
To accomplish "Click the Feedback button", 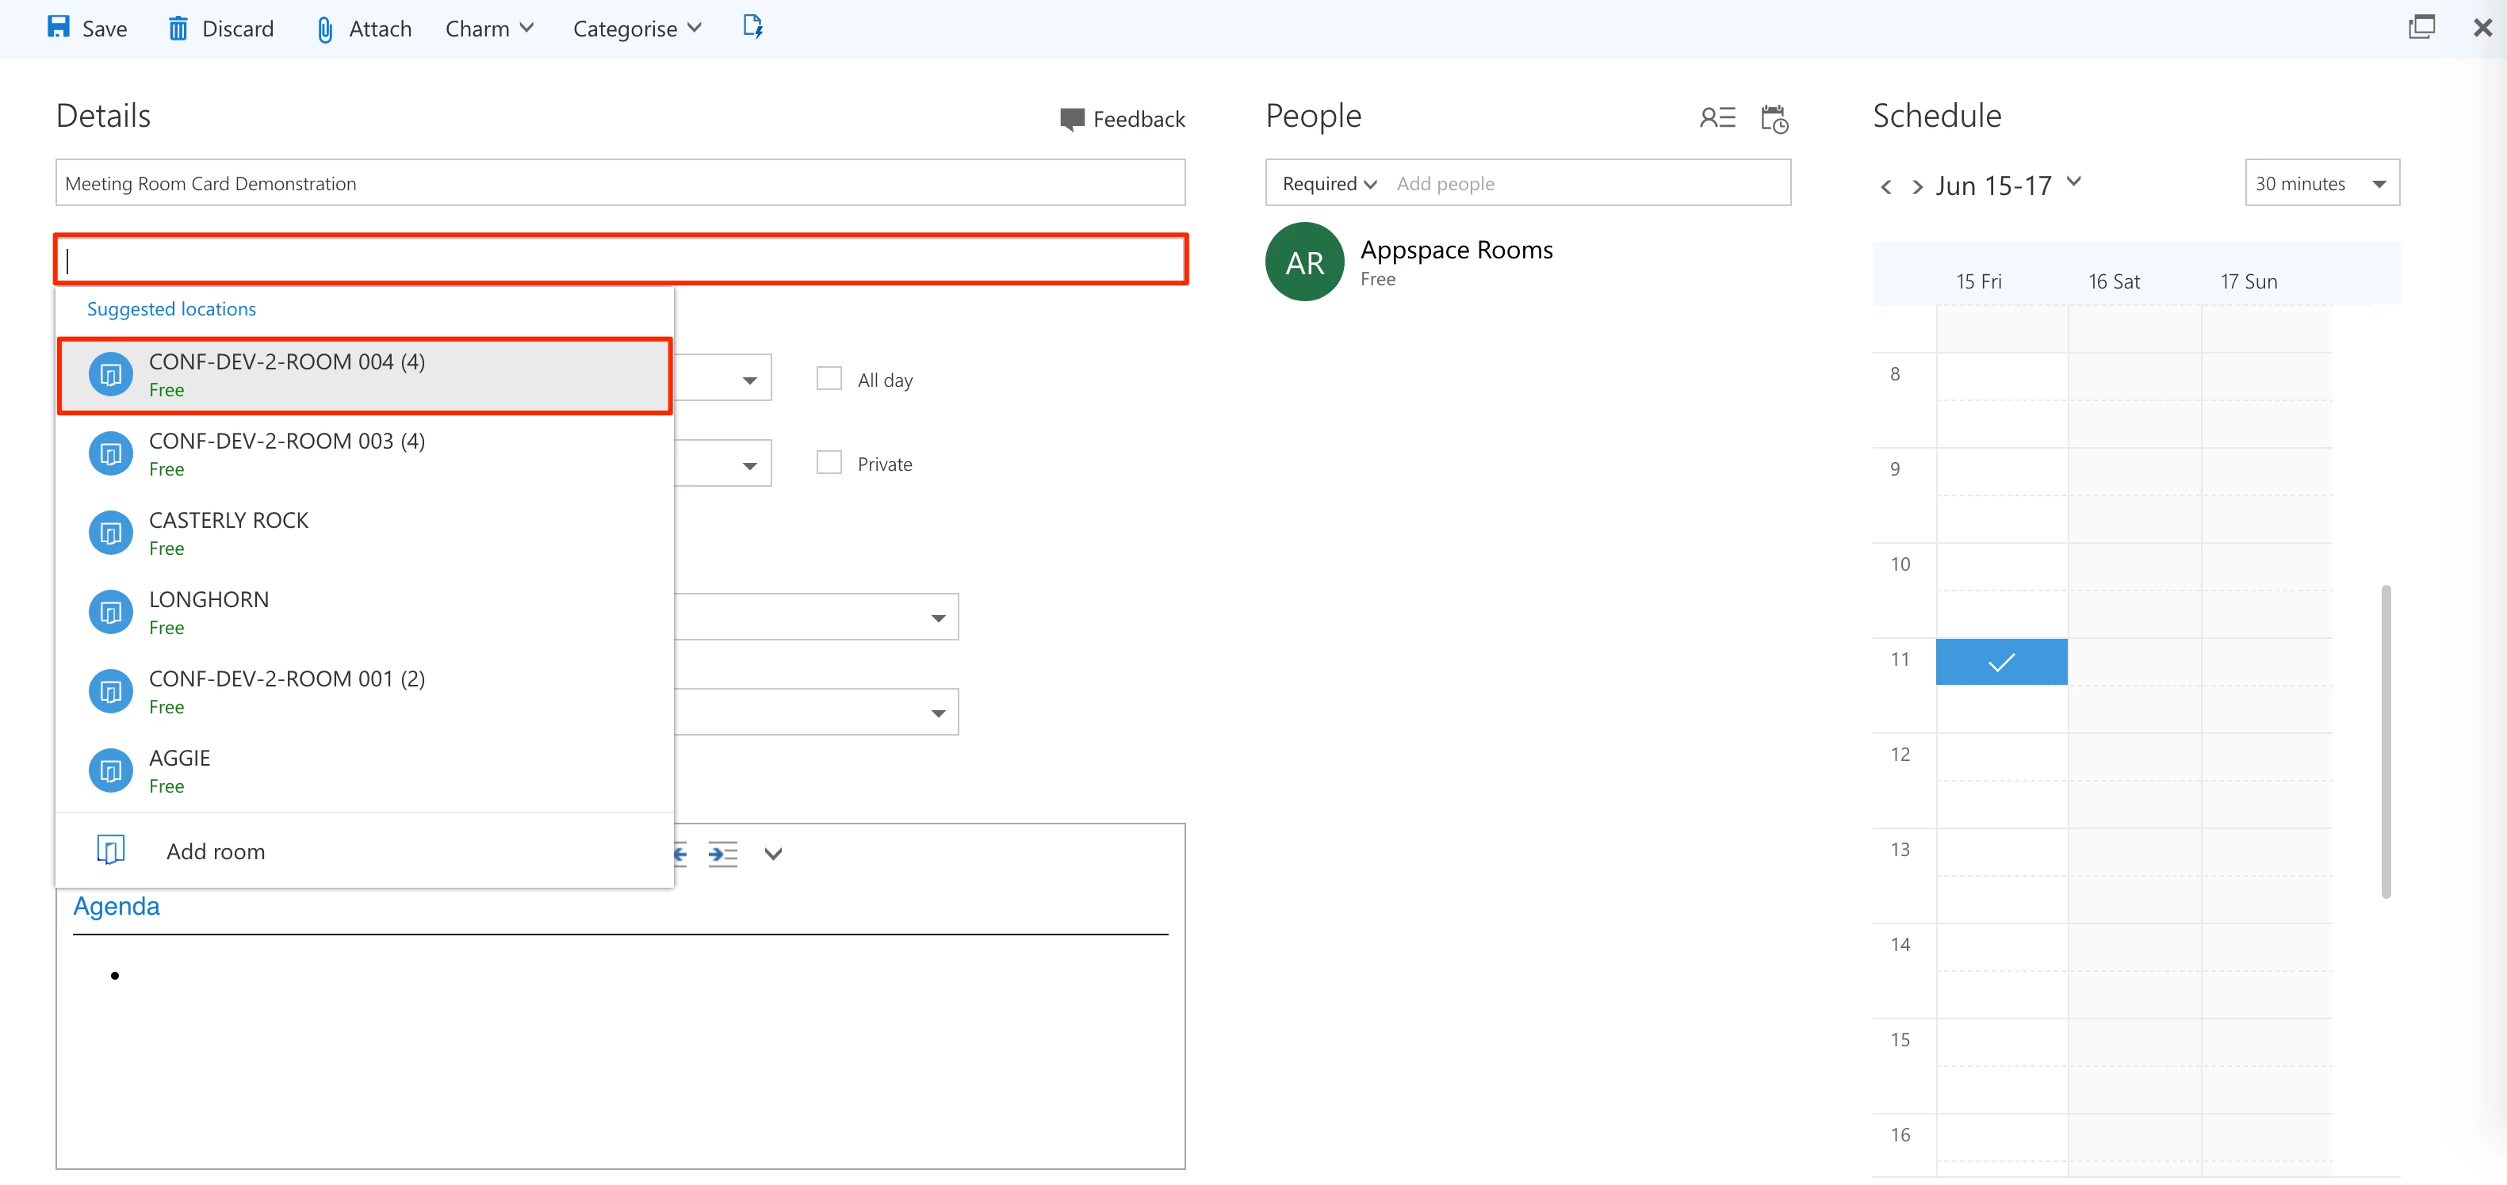I will [1122, 119].
